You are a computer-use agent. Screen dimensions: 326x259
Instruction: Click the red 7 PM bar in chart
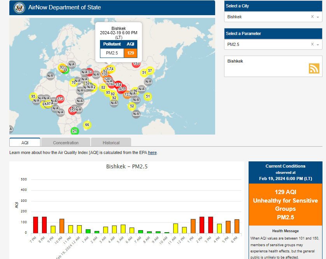[x=35, y=225]
